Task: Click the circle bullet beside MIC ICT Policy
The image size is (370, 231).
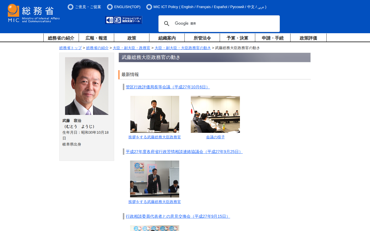Action: coord(149,7)
